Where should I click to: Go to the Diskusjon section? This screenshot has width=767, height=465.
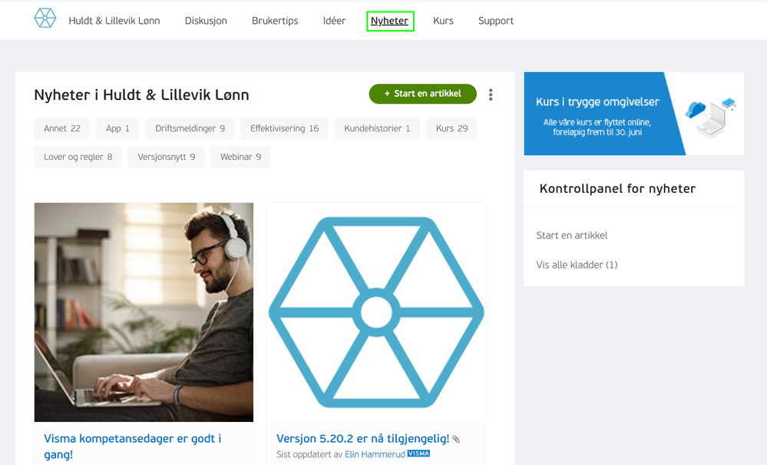coord(206,21)
